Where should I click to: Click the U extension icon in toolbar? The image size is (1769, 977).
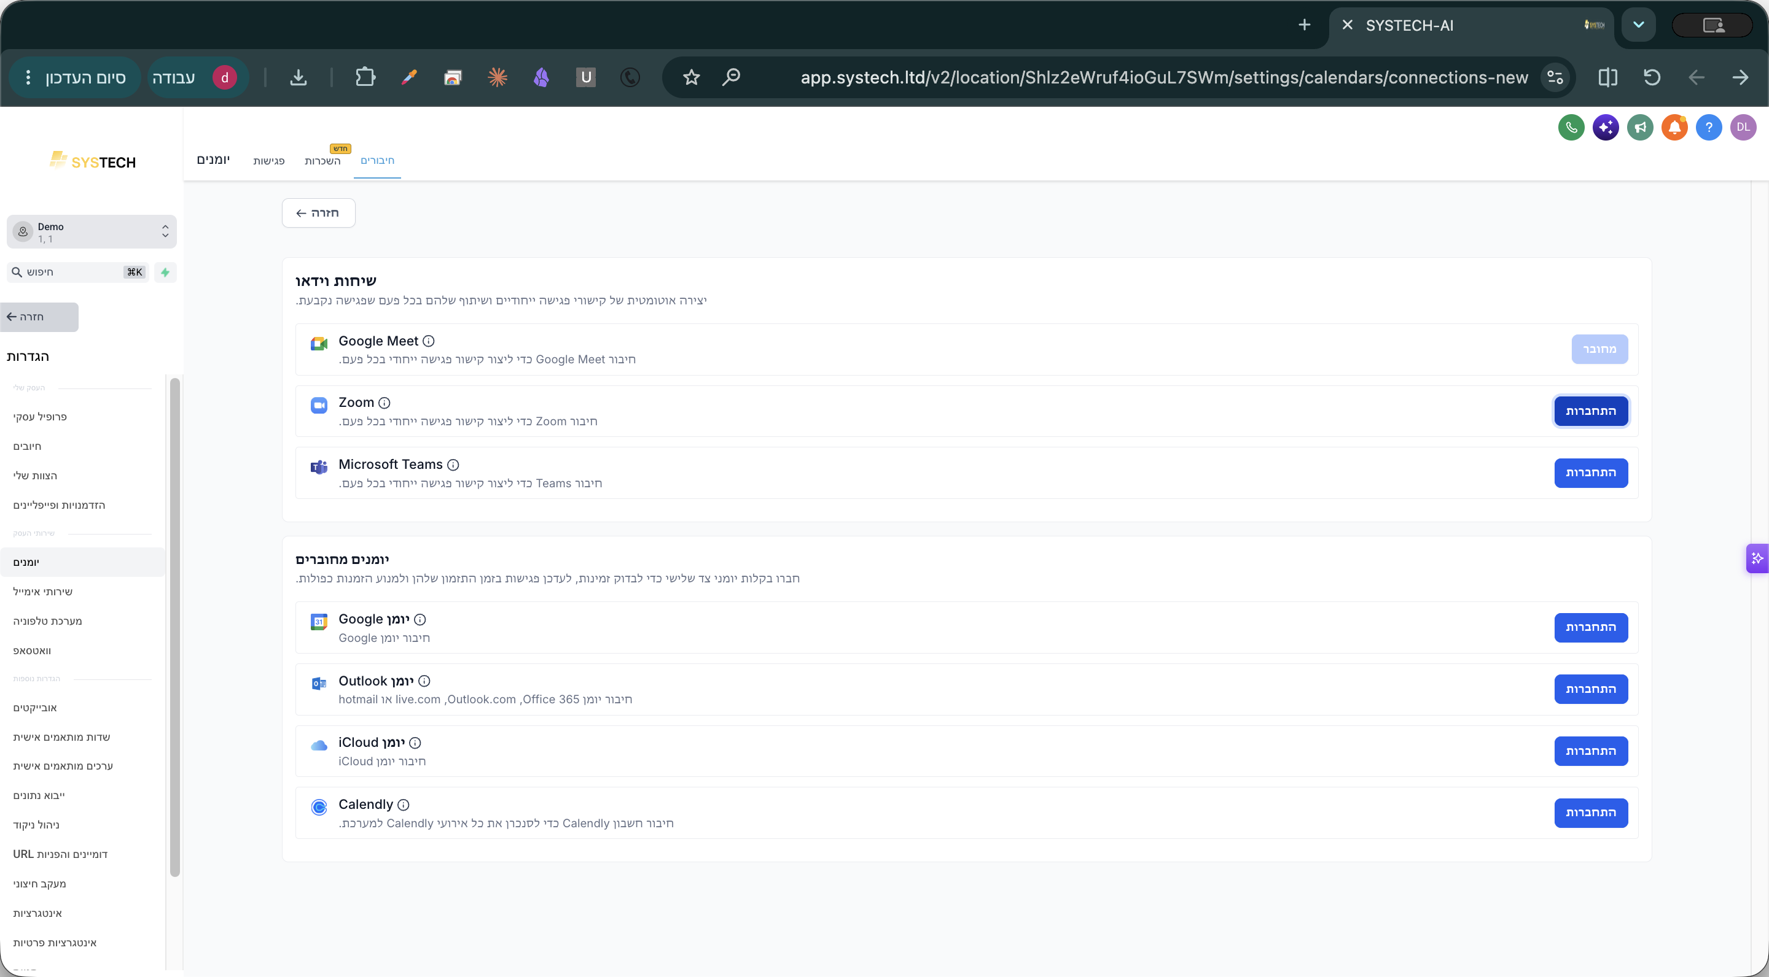coord(586,77)
